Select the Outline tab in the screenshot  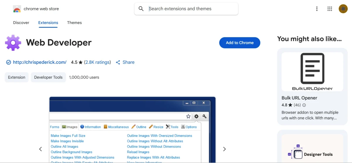pyautogui.click(x=139, y=127)
